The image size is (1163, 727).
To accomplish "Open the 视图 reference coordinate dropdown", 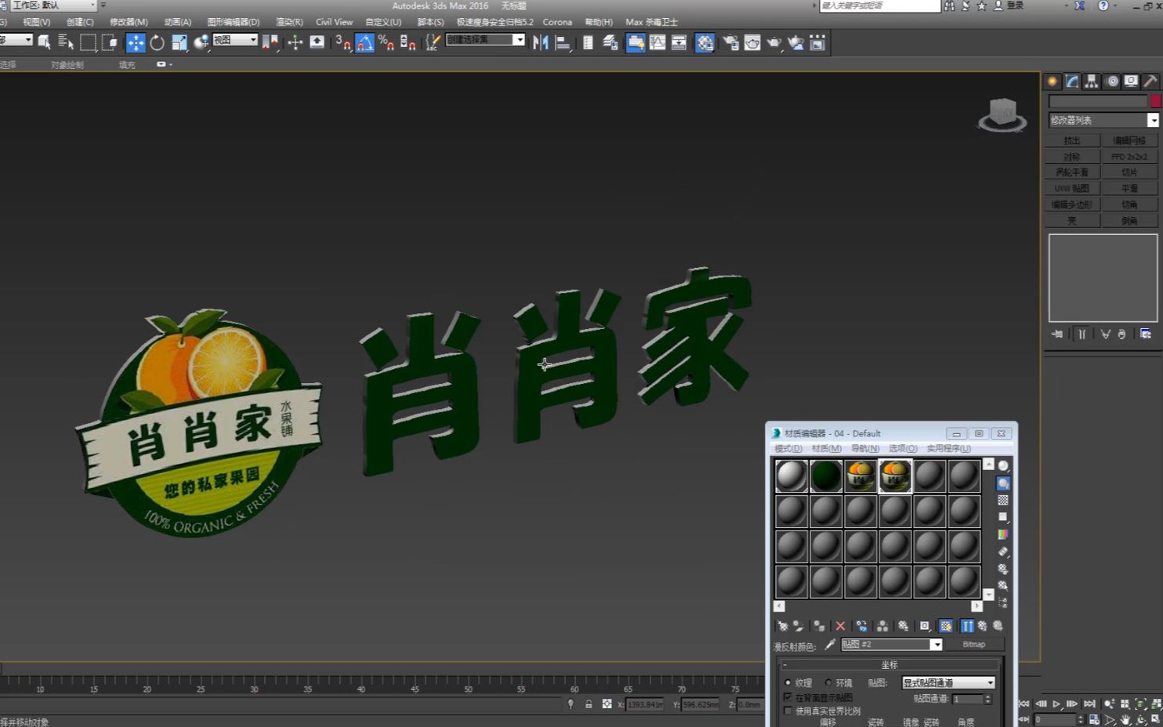I will click(x=235, y=40).
